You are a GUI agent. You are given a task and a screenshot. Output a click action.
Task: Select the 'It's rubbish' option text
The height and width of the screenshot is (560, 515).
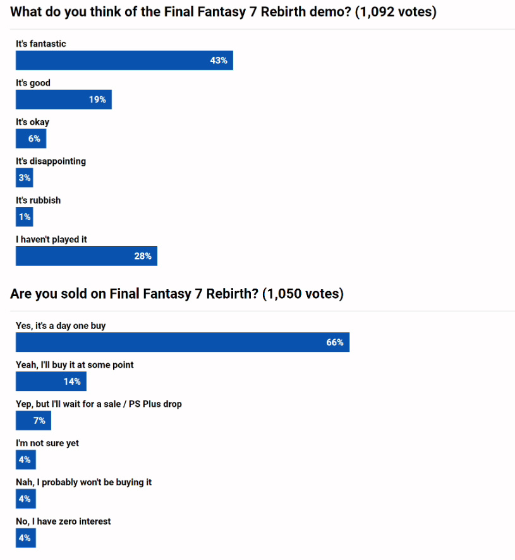coord(38,201)
